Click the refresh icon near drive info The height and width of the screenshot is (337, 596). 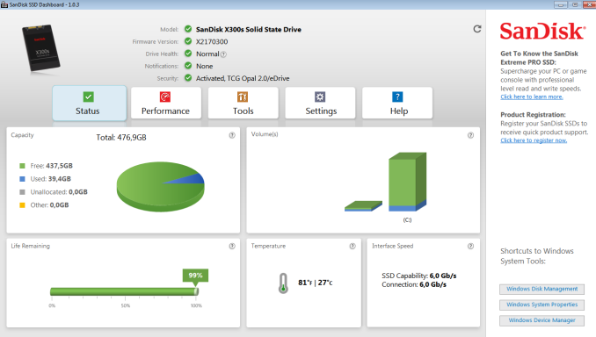477,29
